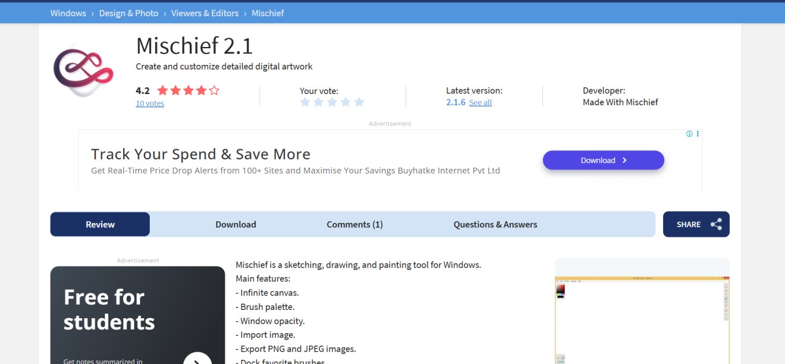This screenshot has width=785, height=364.
Task: Go to Viewers & Editors breadcrumb
Action: [x=205, y=13]
